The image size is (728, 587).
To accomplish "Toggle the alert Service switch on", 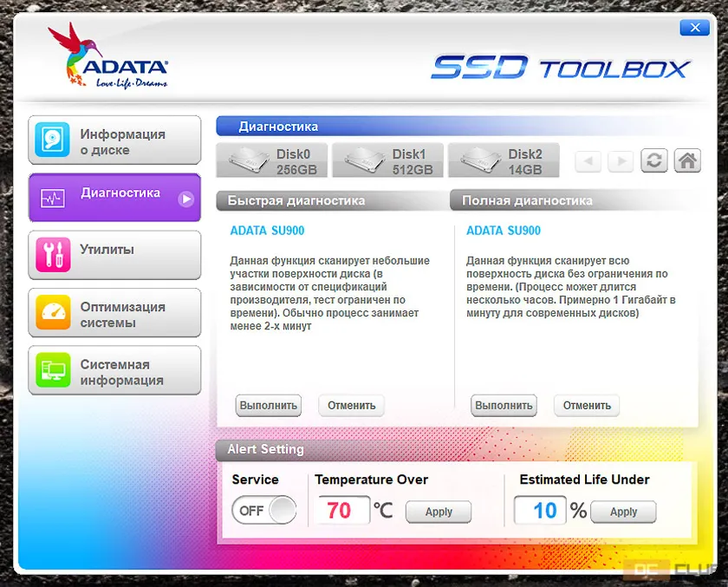I will (264, 510).
